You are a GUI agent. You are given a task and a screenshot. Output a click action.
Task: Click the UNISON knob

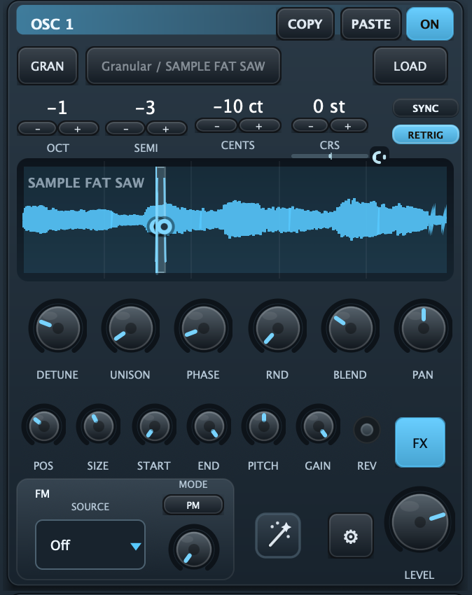tap(130, 328)
